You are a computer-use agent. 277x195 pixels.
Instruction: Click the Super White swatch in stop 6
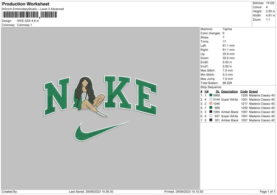click(211, 116)
